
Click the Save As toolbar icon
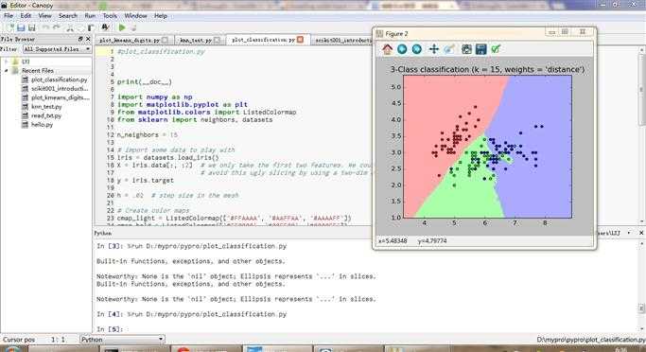coord(32,27)
